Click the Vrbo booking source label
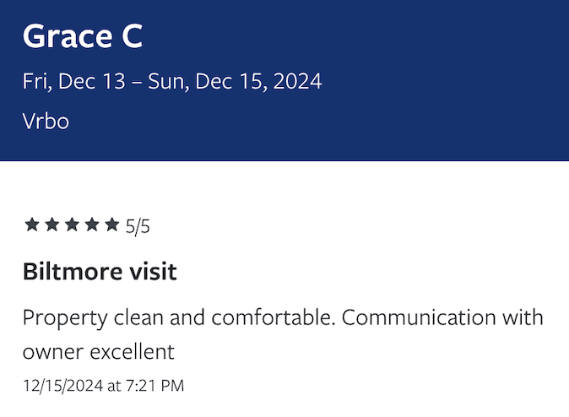Viewport: 569px width, 417px height. (46, 121)
